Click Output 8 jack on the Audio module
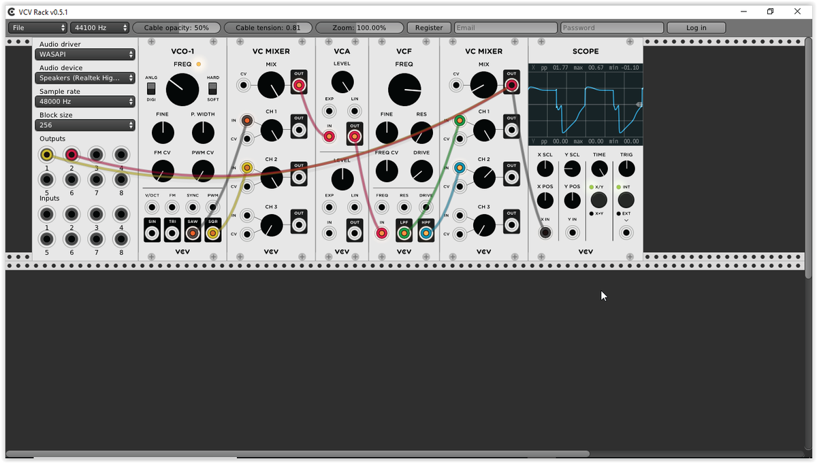 (x=121, y=179)
